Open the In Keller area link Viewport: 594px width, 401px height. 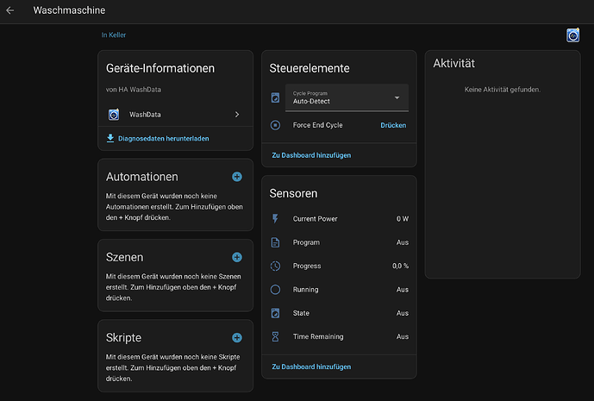point(114,34)
